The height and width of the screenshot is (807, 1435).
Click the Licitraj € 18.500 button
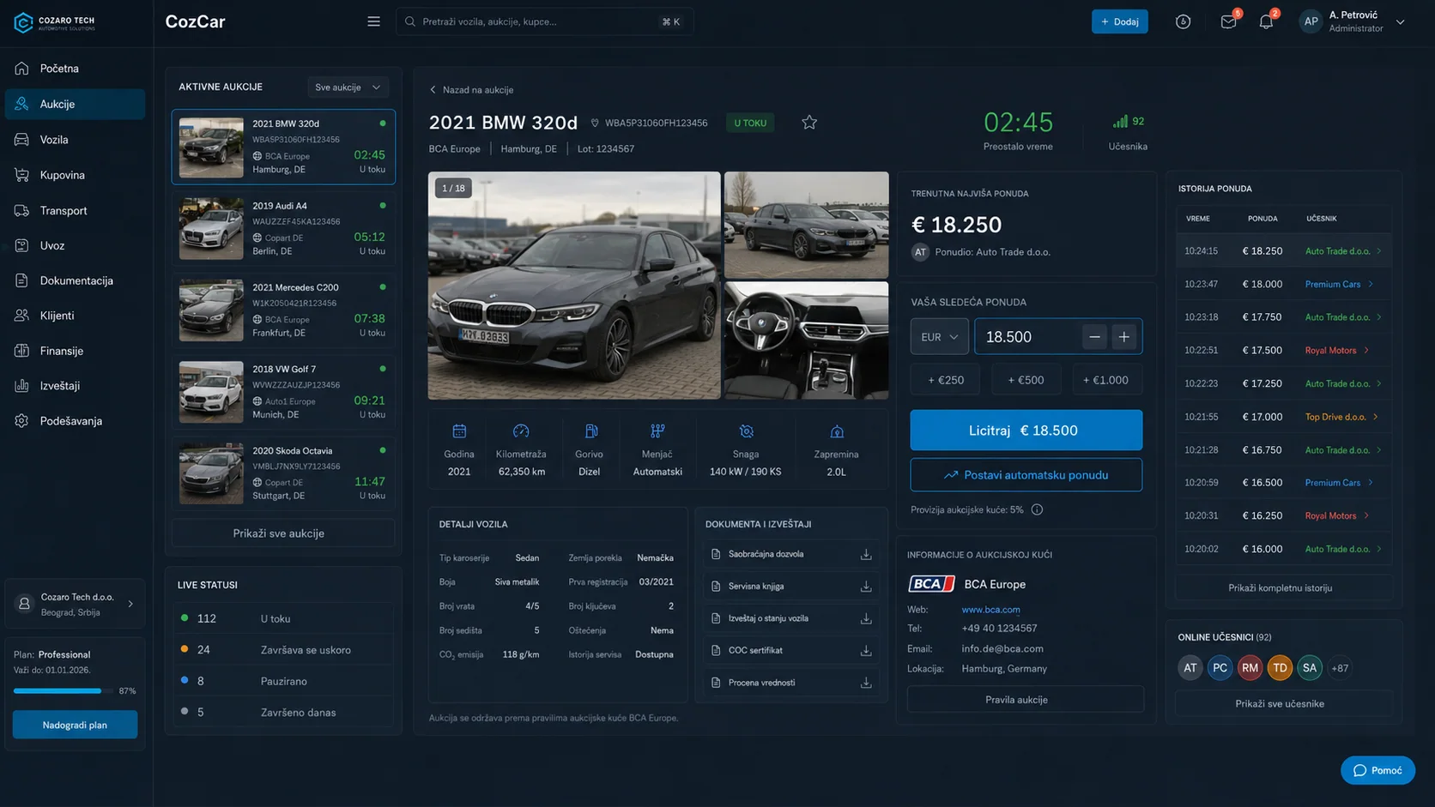(x=1026, y=431)
